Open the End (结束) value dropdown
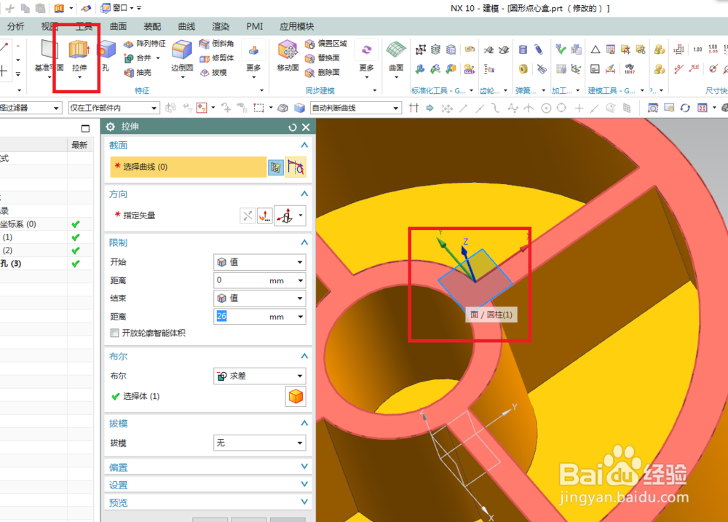728x522 pixels. [260, 298]
